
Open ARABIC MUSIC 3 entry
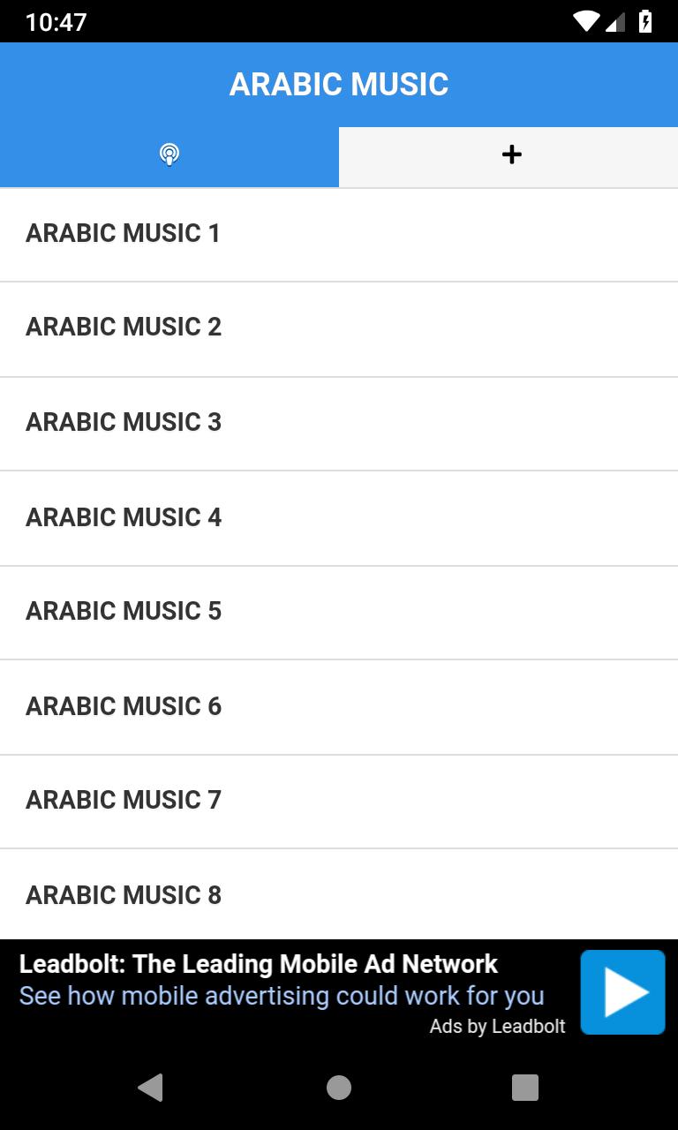coord(339,423)
